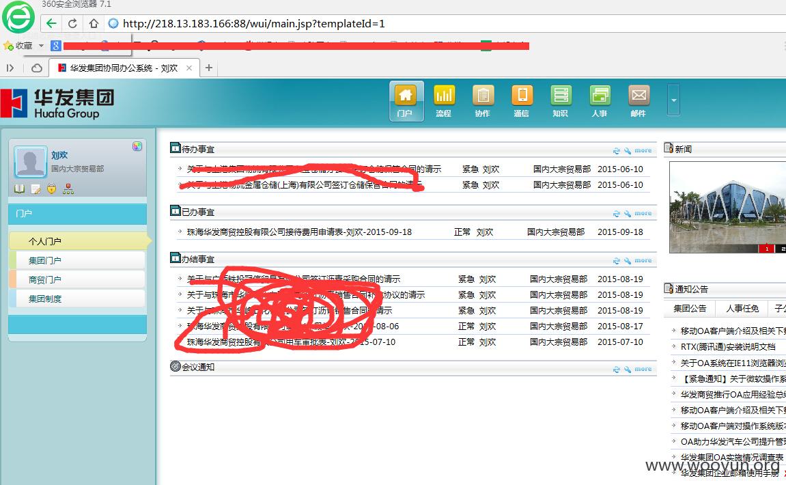Viewport: 786px width, 485px height.
Task: Open the Google bookmark icon
Action: 55,46
